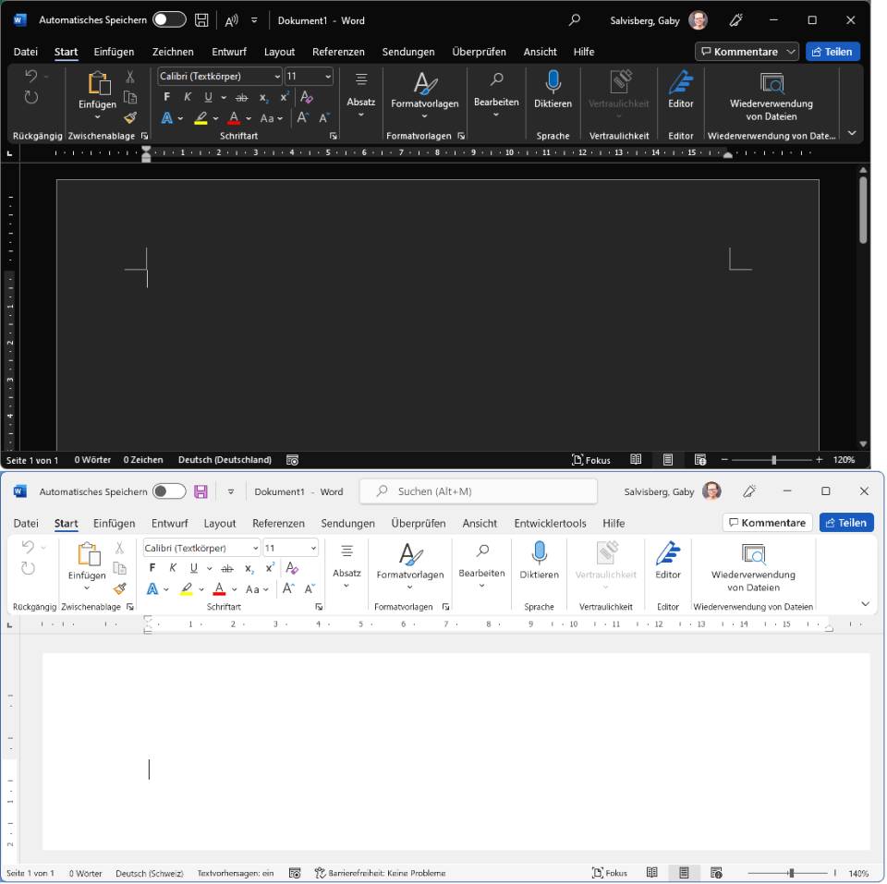Expand the Kommentare dropdown in the dark window
This screenshot has width=887, height=884.
(x=792, y=52)
